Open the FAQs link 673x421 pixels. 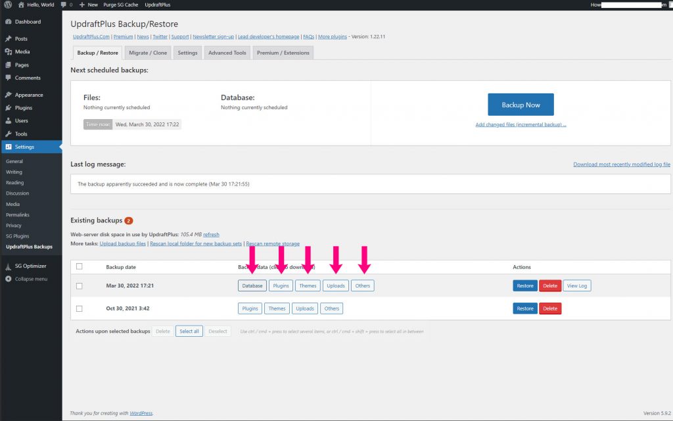tap(309, 37)
